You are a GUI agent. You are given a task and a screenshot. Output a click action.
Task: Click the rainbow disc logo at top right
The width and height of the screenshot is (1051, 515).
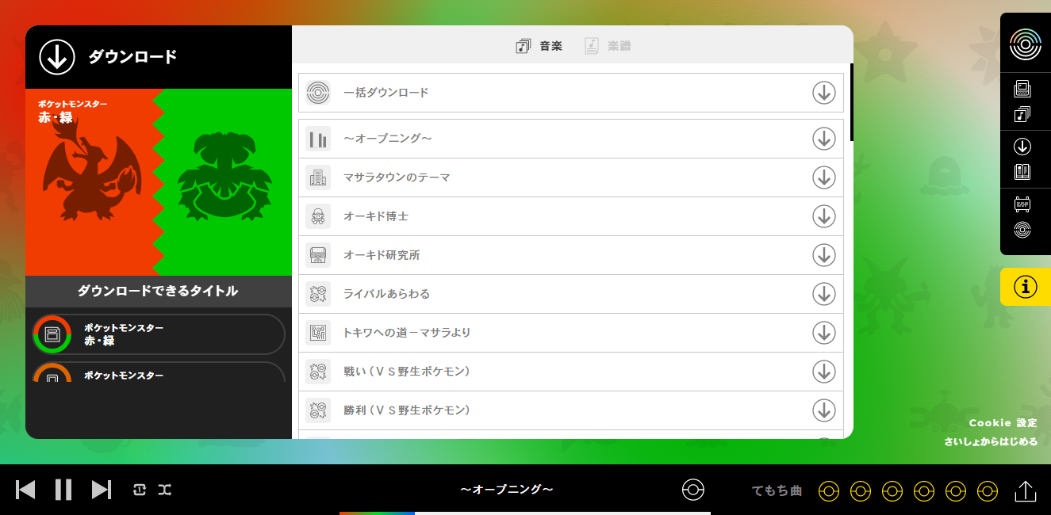click(x=1025, y=44)
